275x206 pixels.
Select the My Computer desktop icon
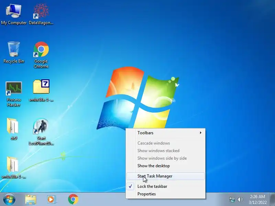[x=14, y=14]
